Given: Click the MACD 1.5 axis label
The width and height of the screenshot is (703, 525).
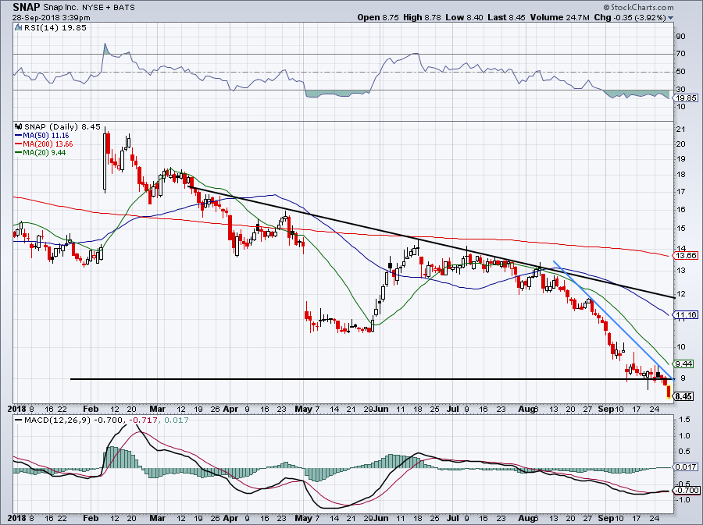Looking at the screenshot, I should (684, 420).
